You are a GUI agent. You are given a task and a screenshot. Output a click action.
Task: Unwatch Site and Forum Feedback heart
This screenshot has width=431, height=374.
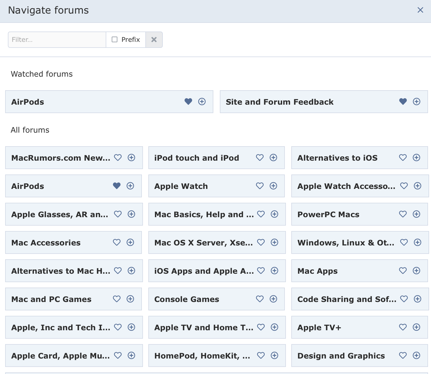(x=403, y=102)
